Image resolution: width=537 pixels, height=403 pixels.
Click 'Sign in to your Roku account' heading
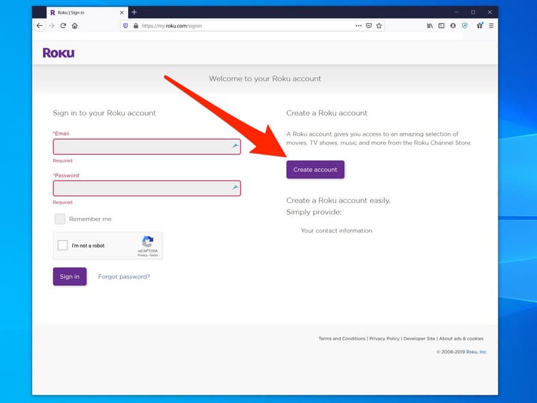click(x=104, y=113)
